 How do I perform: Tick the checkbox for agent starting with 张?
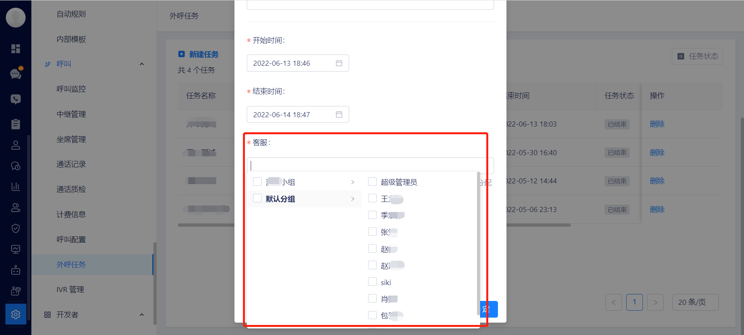click(372, 231)
